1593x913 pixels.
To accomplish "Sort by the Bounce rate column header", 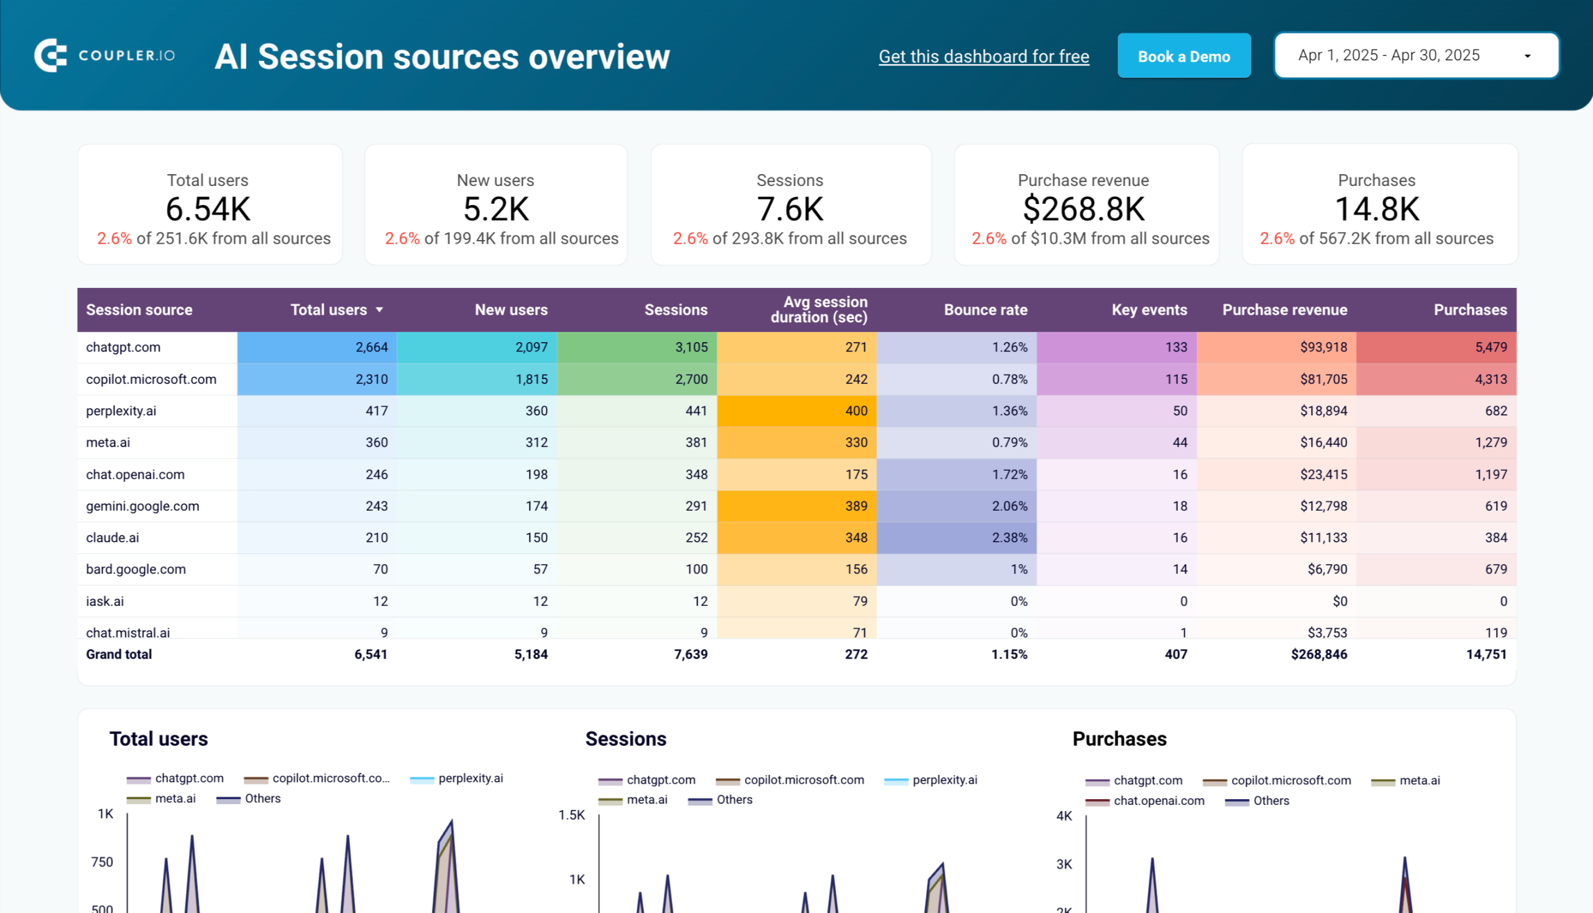I will tap(985, 309).
